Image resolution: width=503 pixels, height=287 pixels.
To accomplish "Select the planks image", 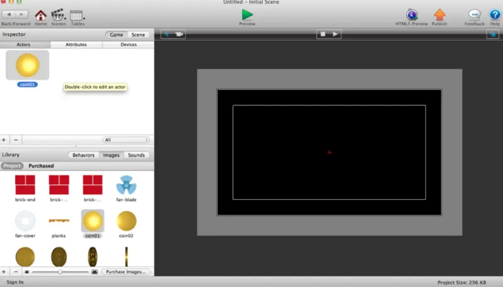I will 58,220.
